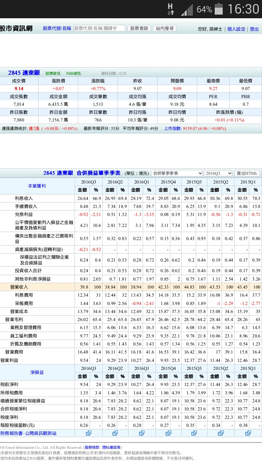Select the 手續費收入 row label

(26, 207)
